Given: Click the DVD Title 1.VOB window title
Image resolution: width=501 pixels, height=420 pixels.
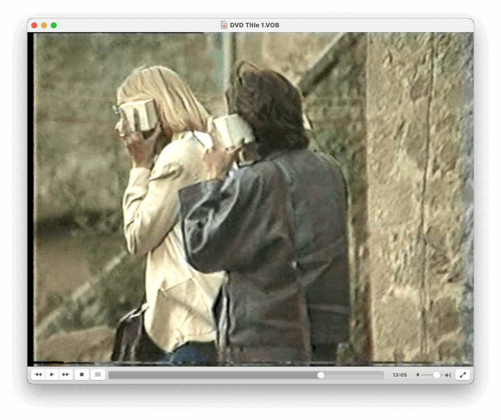Looking at the screenshot, I should pos(253,25).
